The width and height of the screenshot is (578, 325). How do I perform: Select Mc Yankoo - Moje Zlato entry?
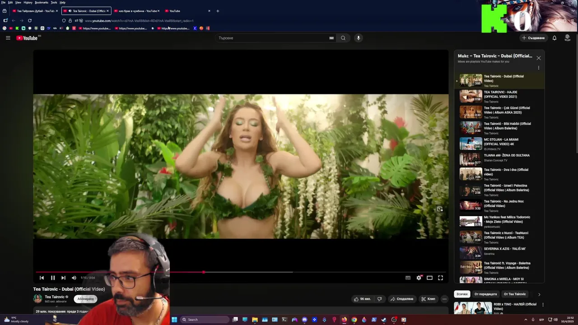click(x=499, y=222)
